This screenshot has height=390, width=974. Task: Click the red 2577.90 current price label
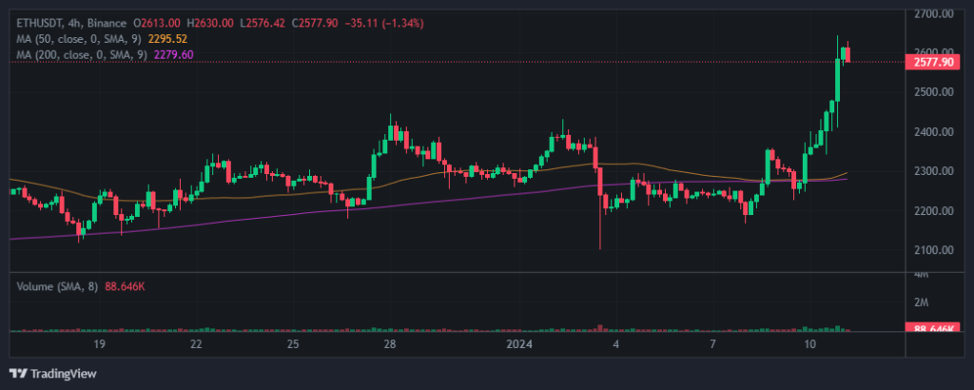point(932,62)
